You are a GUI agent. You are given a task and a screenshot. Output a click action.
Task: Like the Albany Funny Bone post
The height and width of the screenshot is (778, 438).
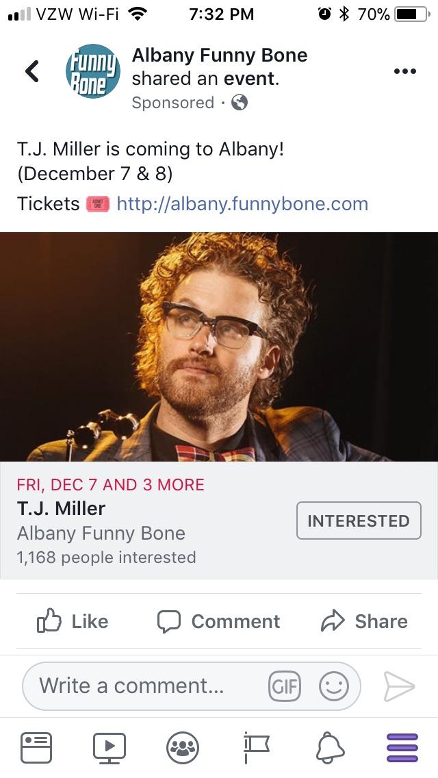pos(72,621)
